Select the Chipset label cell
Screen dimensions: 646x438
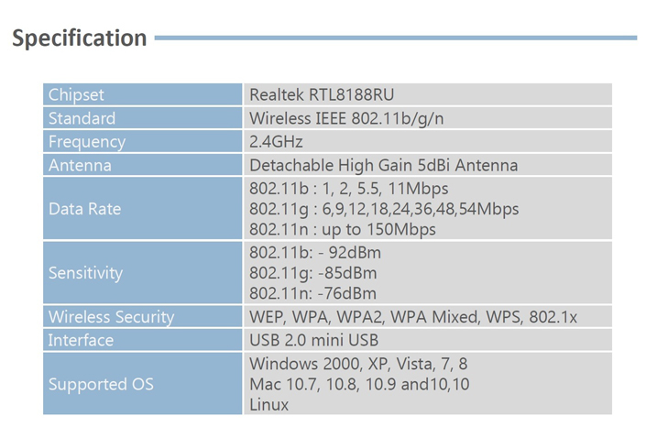point(143,94)
